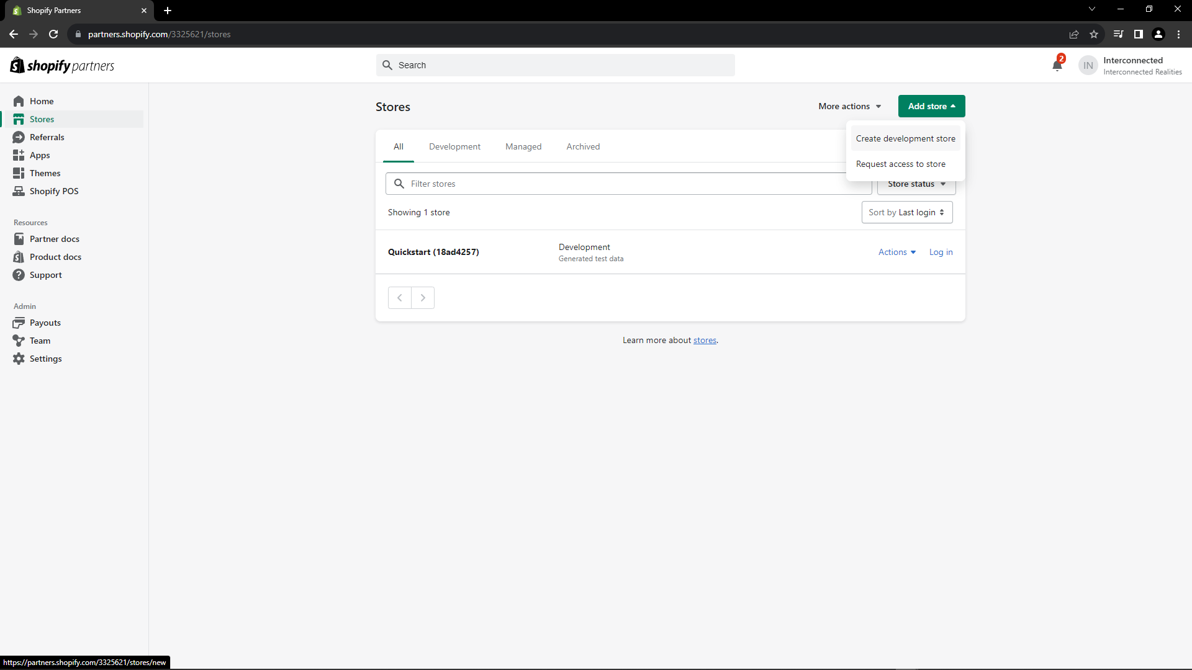1192x670 pixels.
Task: Choose Request access to store option
Action: tap(900, 164)
